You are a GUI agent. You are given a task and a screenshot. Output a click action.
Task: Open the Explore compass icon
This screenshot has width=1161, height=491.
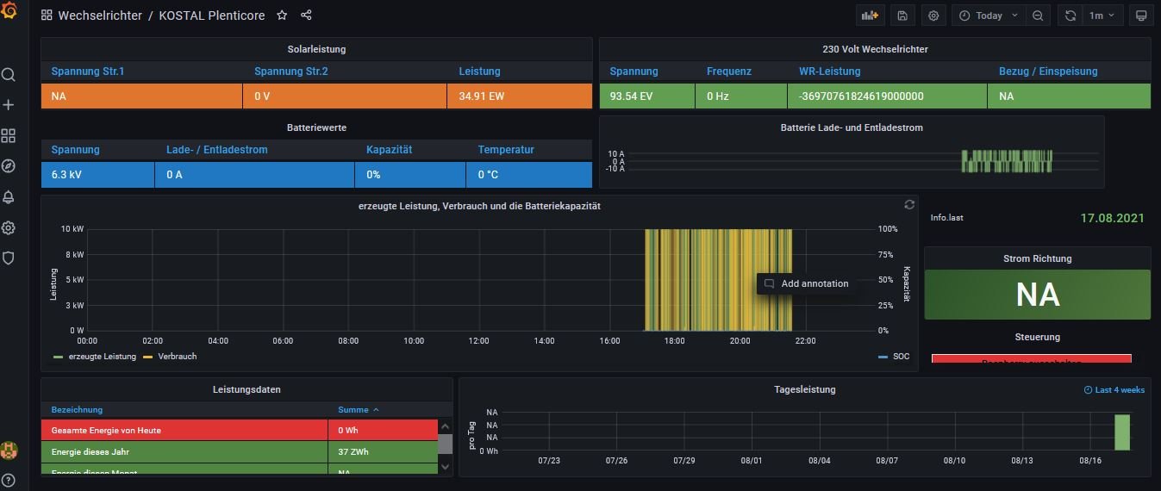(9, 166)
